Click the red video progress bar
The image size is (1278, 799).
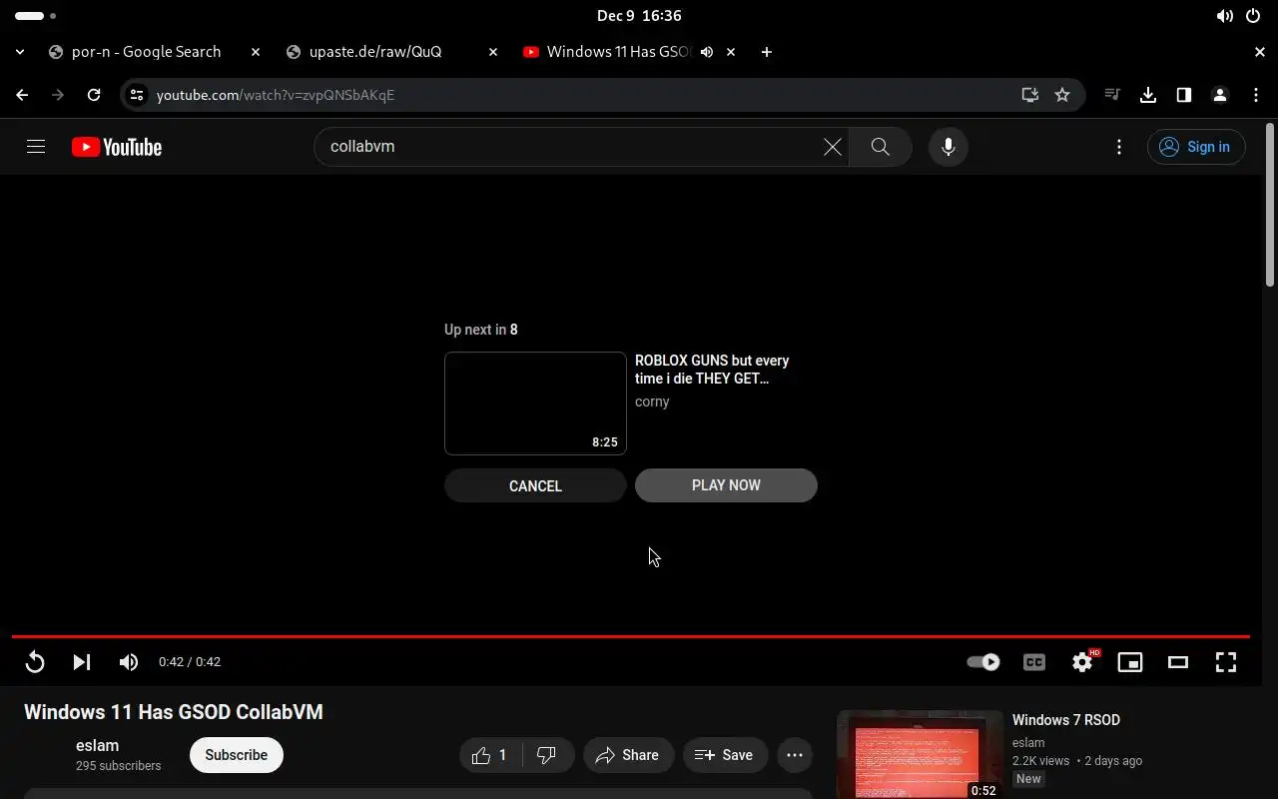point(630,636)
